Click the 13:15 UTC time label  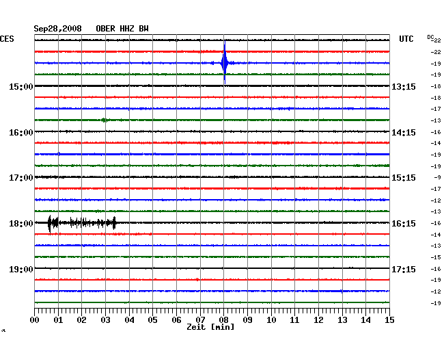click(404, 86)
